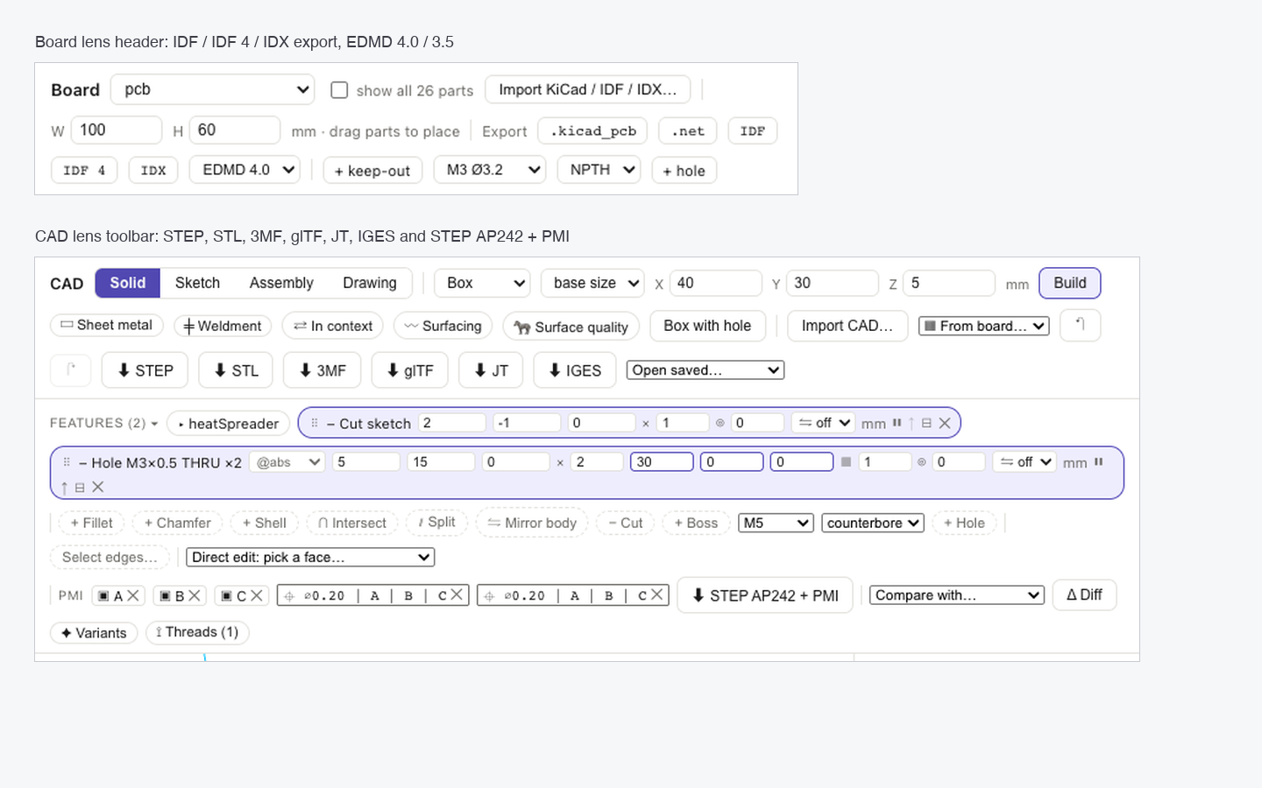The height and width of the screenshot is (788, 1262).
Task: Focus the X dimension field showing 40
Action: coord(716,283)
